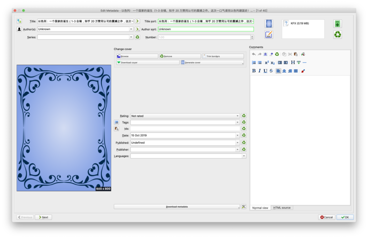Screen dimensions: 368x238
Task: Paste identifier icon beside Ids
Action: click(x=117, y=129)
